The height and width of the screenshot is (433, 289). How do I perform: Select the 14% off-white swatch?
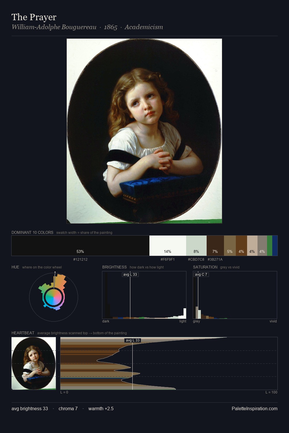click(x=168, y=246)
